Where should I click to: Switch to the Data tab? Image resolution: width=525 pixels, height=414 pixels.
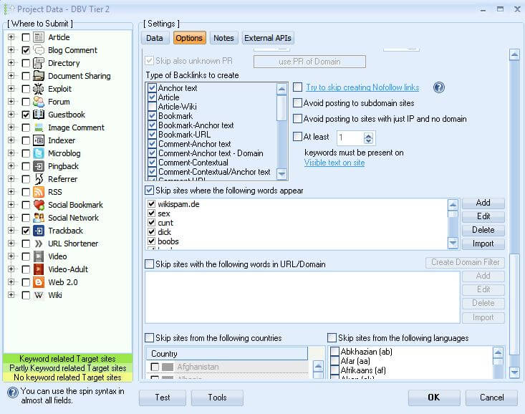pyautogui.click(x=155, y=38)
